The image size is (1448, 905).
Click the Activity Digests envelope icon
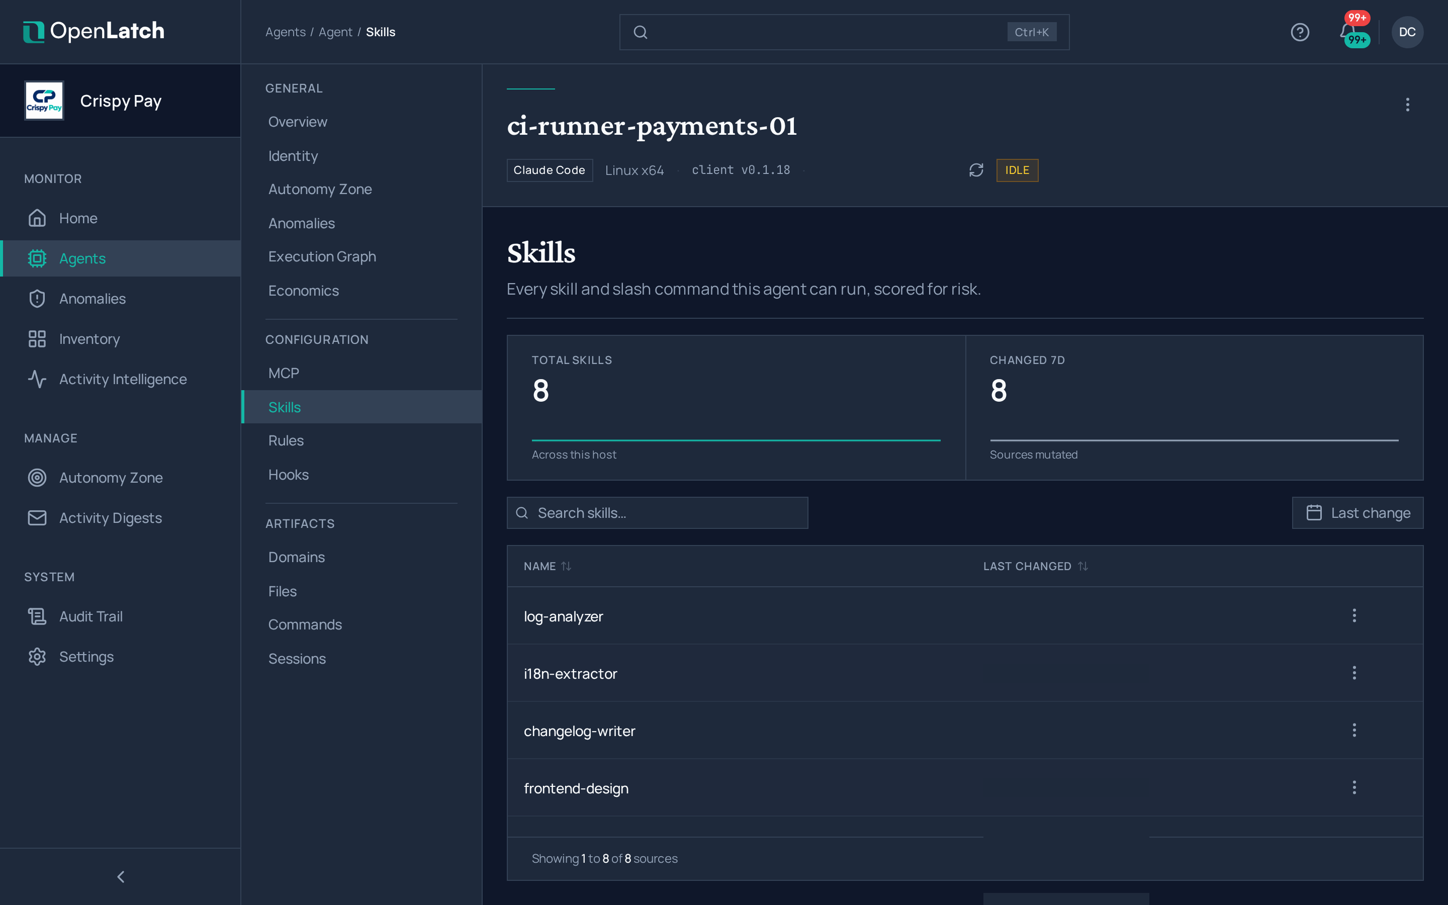tap(37, 517)
